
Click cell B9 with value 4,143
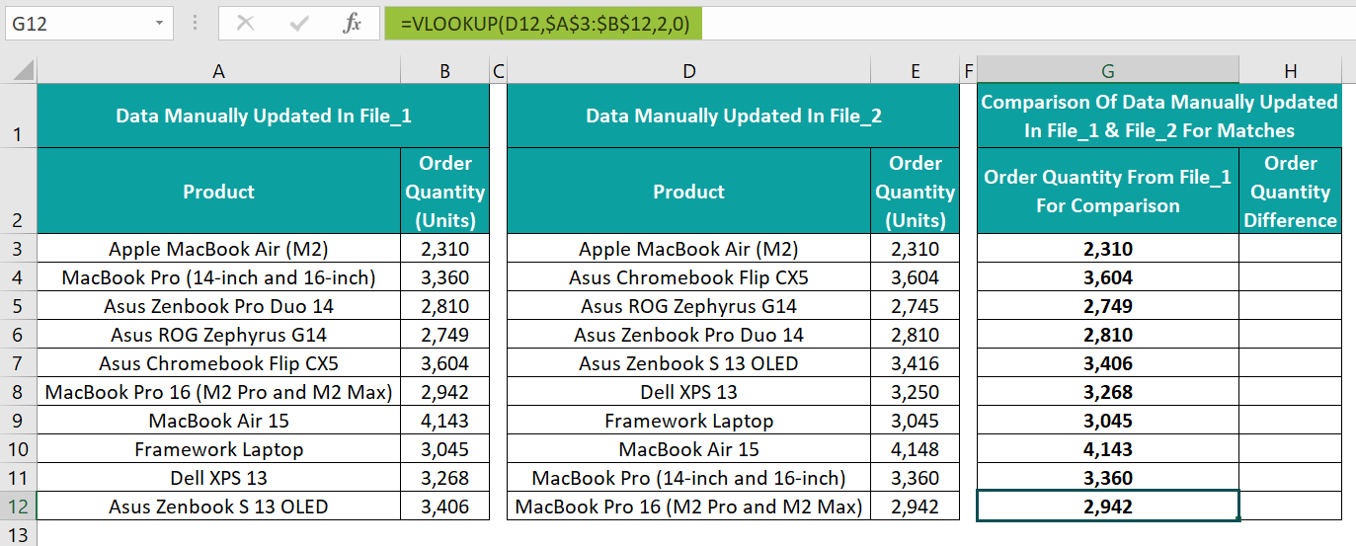(x=445, y=421)
